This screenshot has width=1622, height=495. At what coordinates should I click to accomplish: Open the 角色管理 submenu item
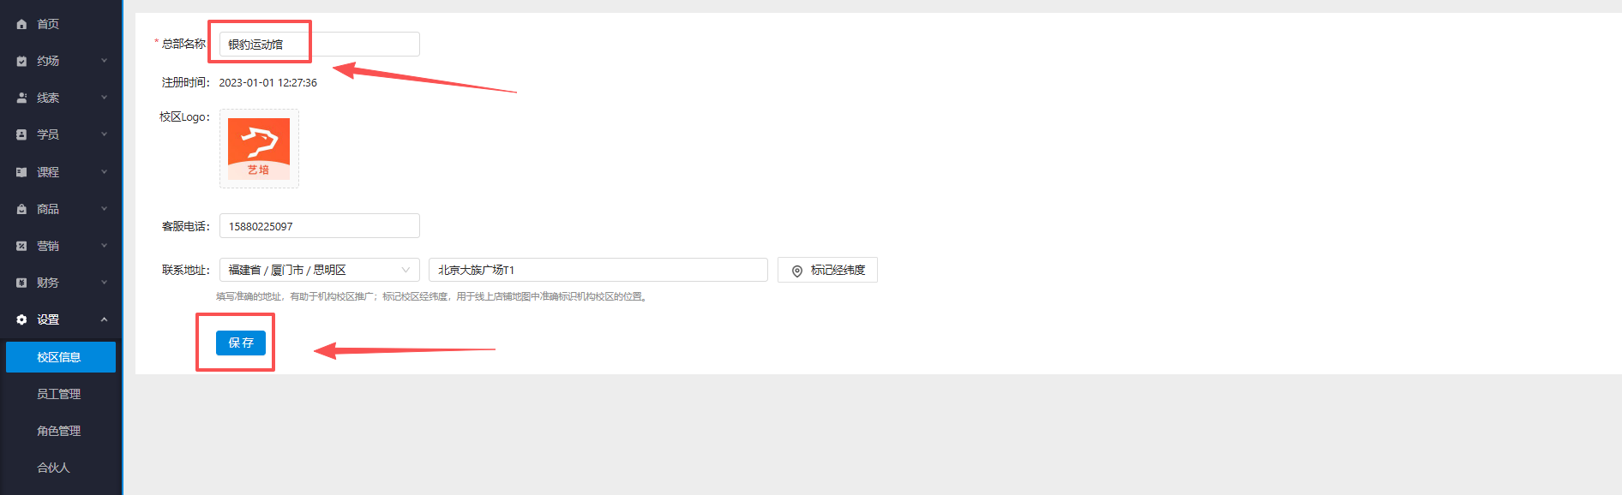(x=58, y=431)
